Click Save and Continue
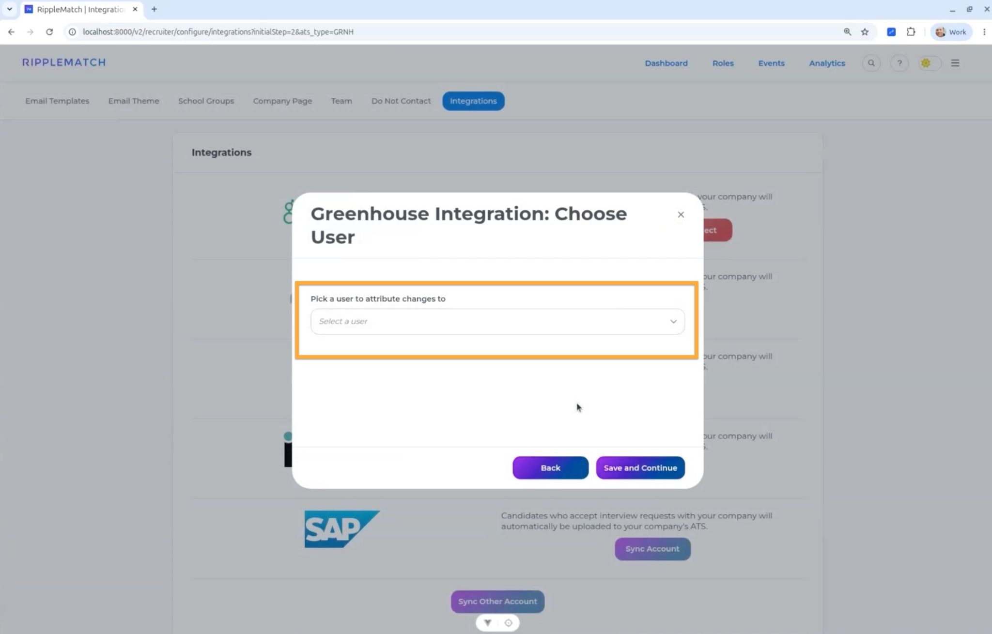The image size is (992, 634). (x=640, y=468)
